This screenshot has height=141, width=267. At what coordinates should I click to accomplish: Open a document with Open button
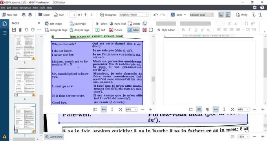[44, 15]
